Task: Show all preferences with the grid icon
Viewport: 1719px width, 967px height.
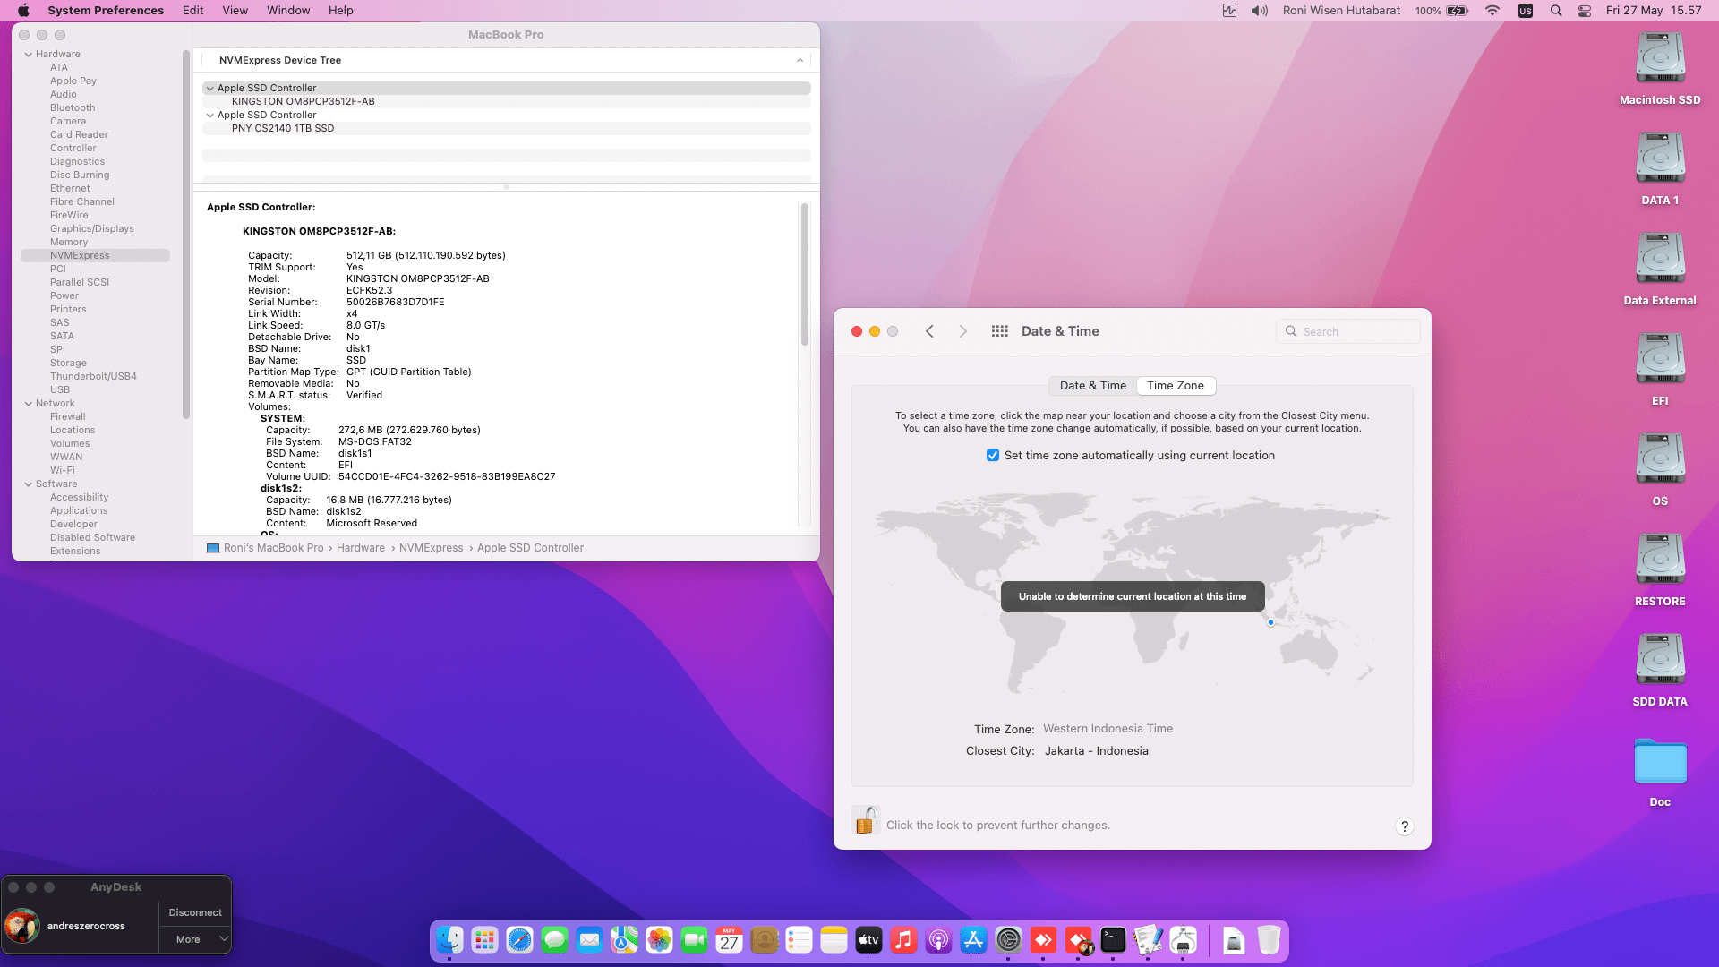Action: click(1000, 331)
